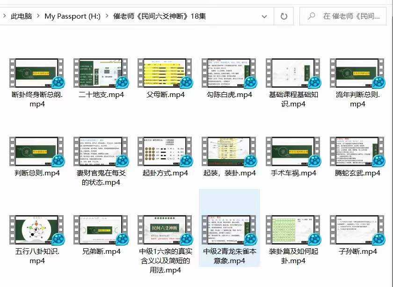Screen dimensions: 393x287
Task: Click the play reel icon on 兄弟断.mp4
Action: [121, 238]
